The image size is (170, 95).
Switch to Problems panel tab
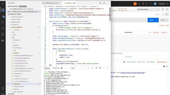56,68
